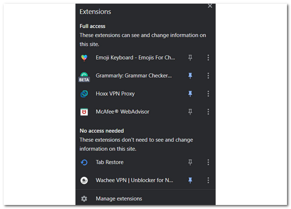Click the McAfee WebAdvisor shield icon

point(84,112)
